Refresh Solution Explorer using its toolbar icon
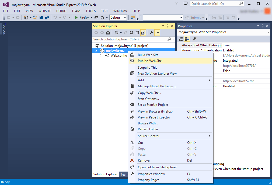Viewport: 272px width, 185px height. [131, 33]
